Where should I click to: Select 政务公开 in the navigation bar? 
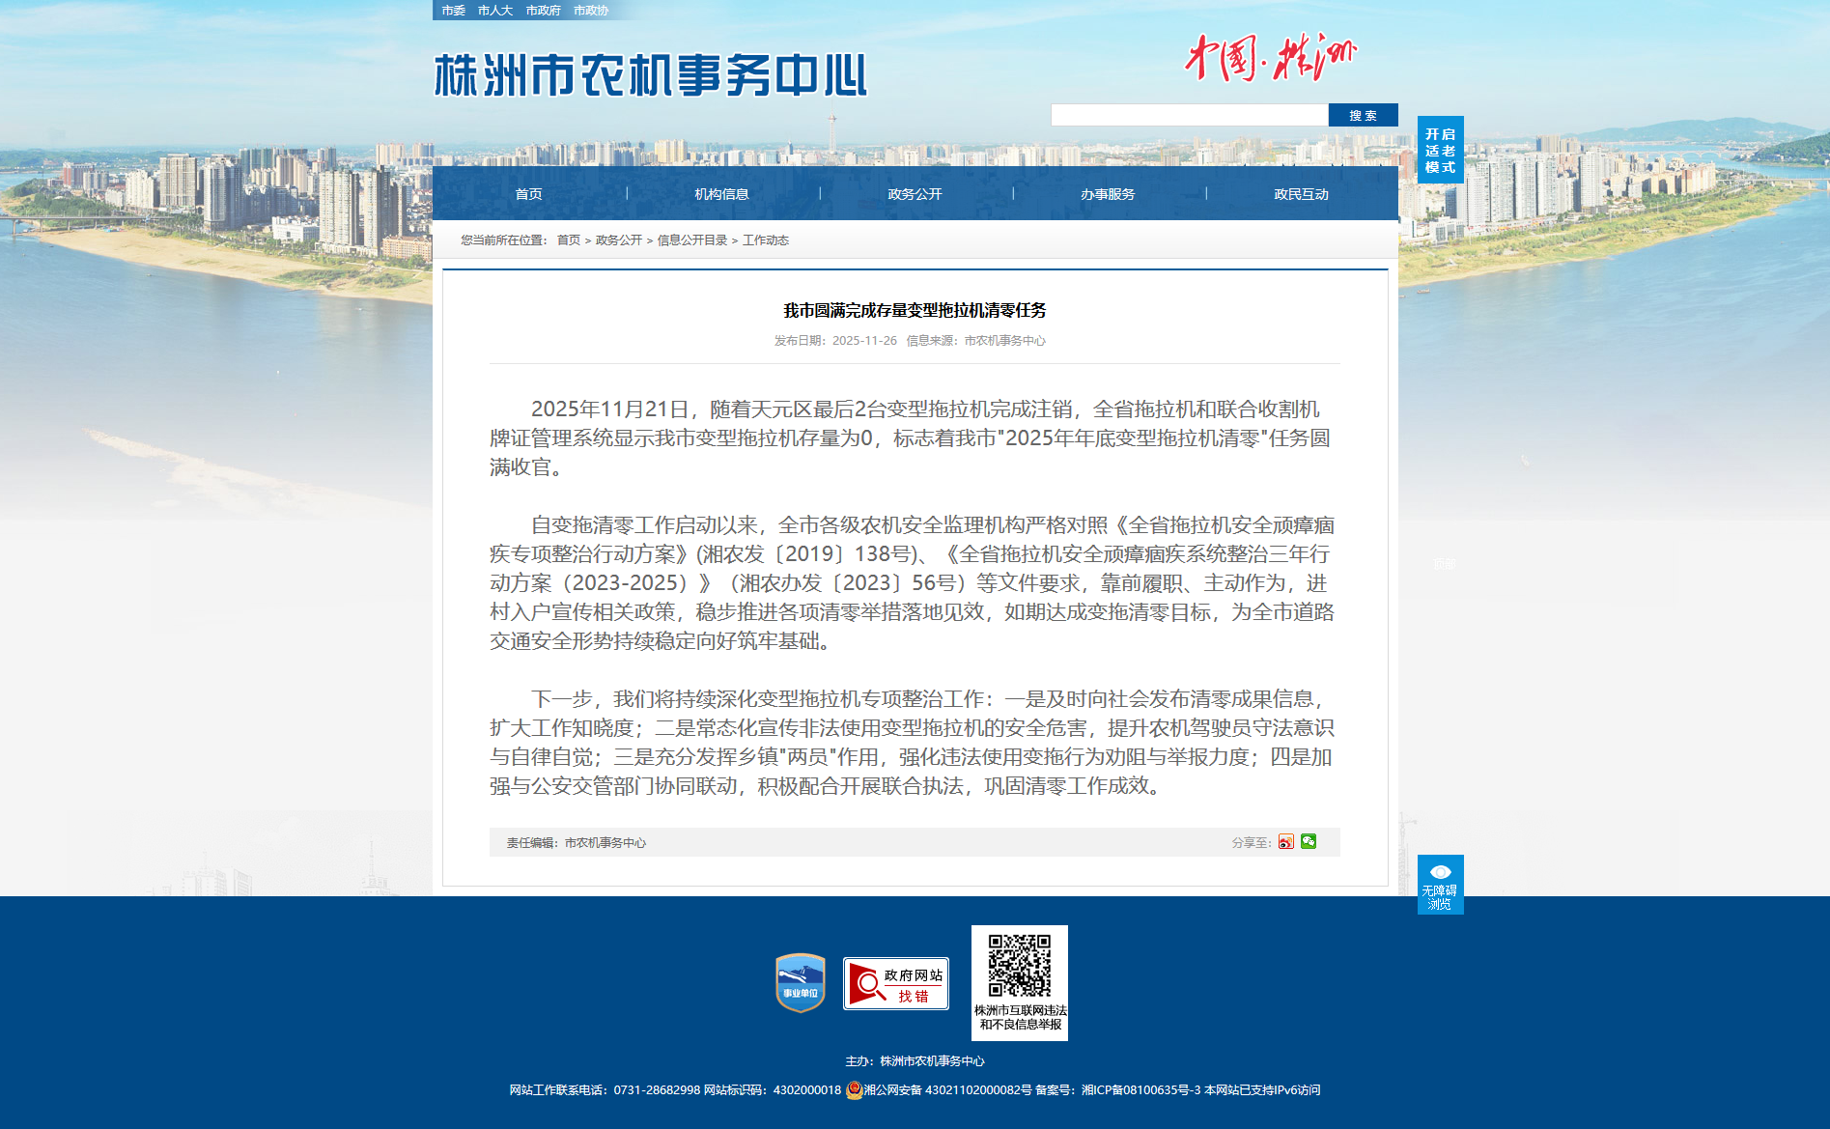pos(915,194)
